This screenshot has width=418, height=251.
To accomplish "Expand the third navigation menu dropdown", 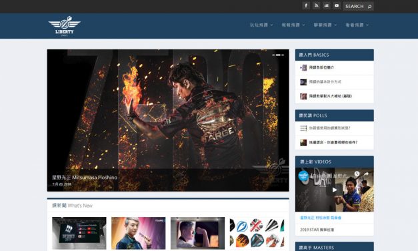I will 325,25.
